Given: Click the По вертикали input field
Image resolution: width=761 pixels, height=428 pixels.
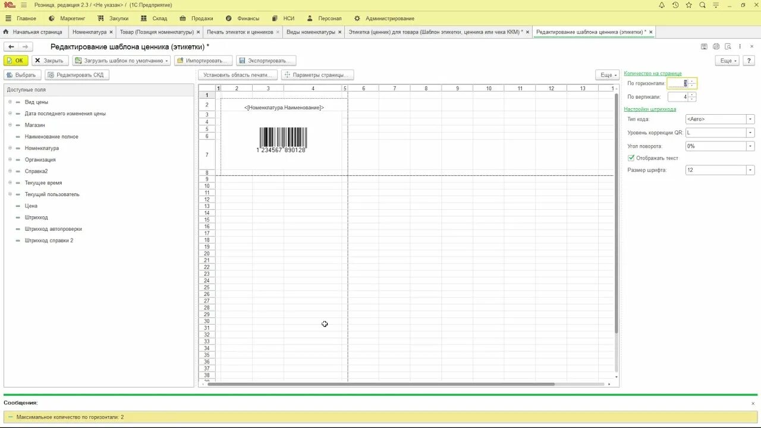Looking at the screenshot, I should pyautogui.click(x=678, y=97).
